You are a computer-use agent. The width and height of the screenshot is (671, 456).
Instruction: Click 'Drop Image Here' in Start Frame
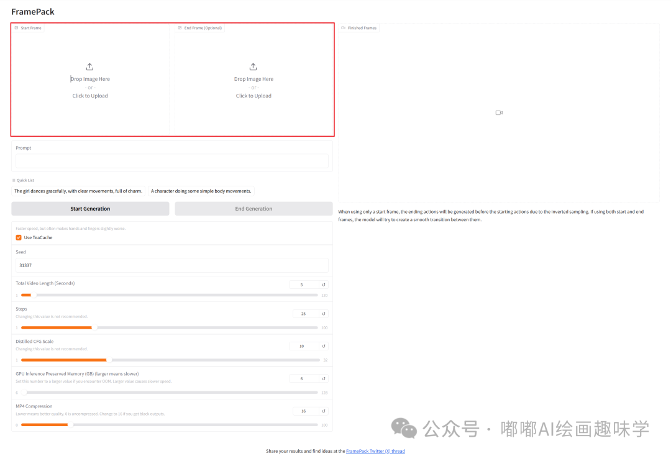[x=90, y=79]
